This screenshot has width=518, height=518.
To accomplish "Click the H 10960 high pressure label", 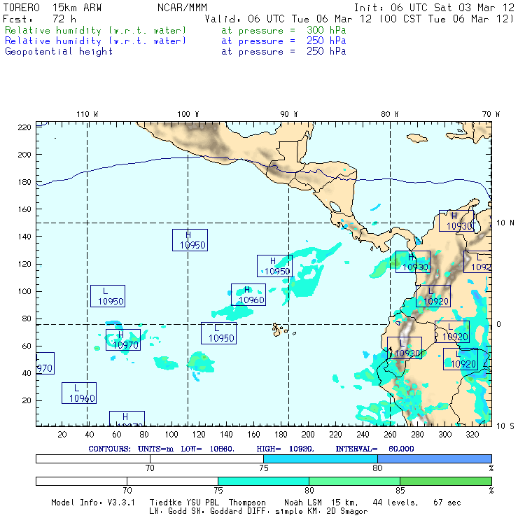I will (x=248, y=295).
